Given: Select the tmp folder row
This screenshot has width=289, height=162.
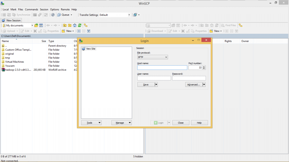Looking at the screenshot, I should click(8, 58).
